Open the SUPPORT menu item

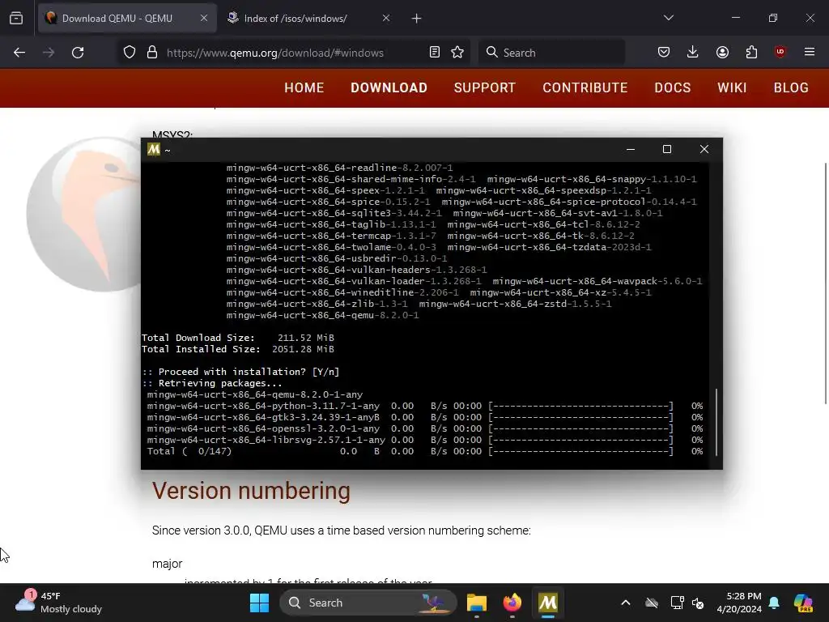(485, 87)
